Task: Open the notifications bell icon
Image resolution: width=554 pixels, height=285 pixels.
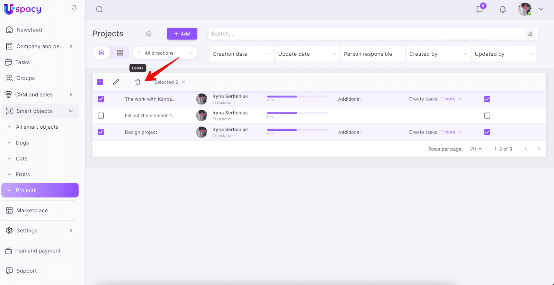Action: pos(503,9)
